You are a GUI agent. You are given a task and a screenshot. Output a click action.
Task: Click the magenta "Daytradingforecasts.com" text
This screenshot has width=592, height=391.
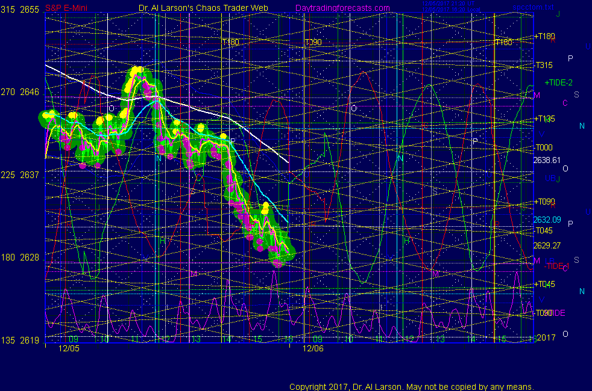click(x=342, y=8)
